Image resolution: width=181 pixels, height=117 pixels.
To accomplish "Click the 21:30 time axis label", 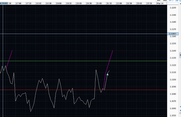I will click(109, 3).
